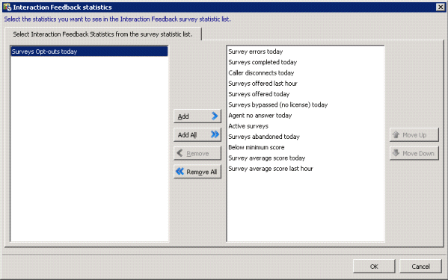
Task: Click the Add single arrow icon
Action: [x=215, y=116]
